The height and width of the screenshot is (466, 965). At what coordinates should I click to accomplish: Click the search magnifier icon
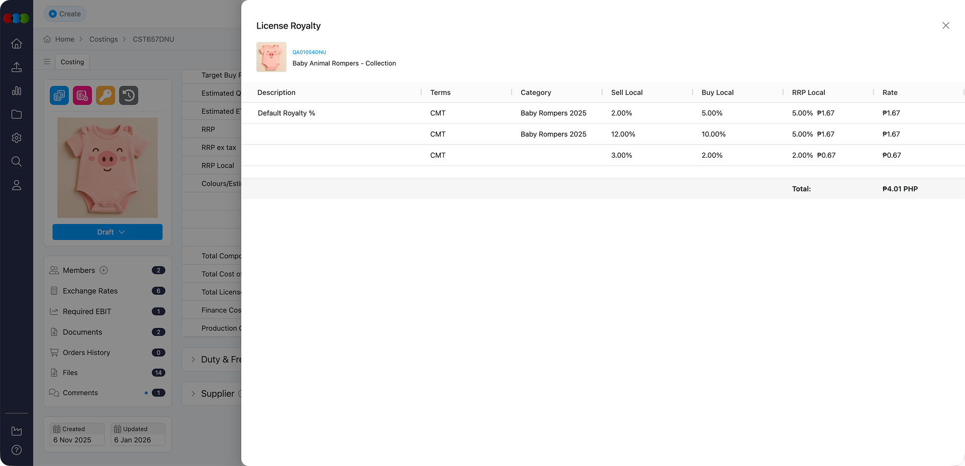[17, 161]
